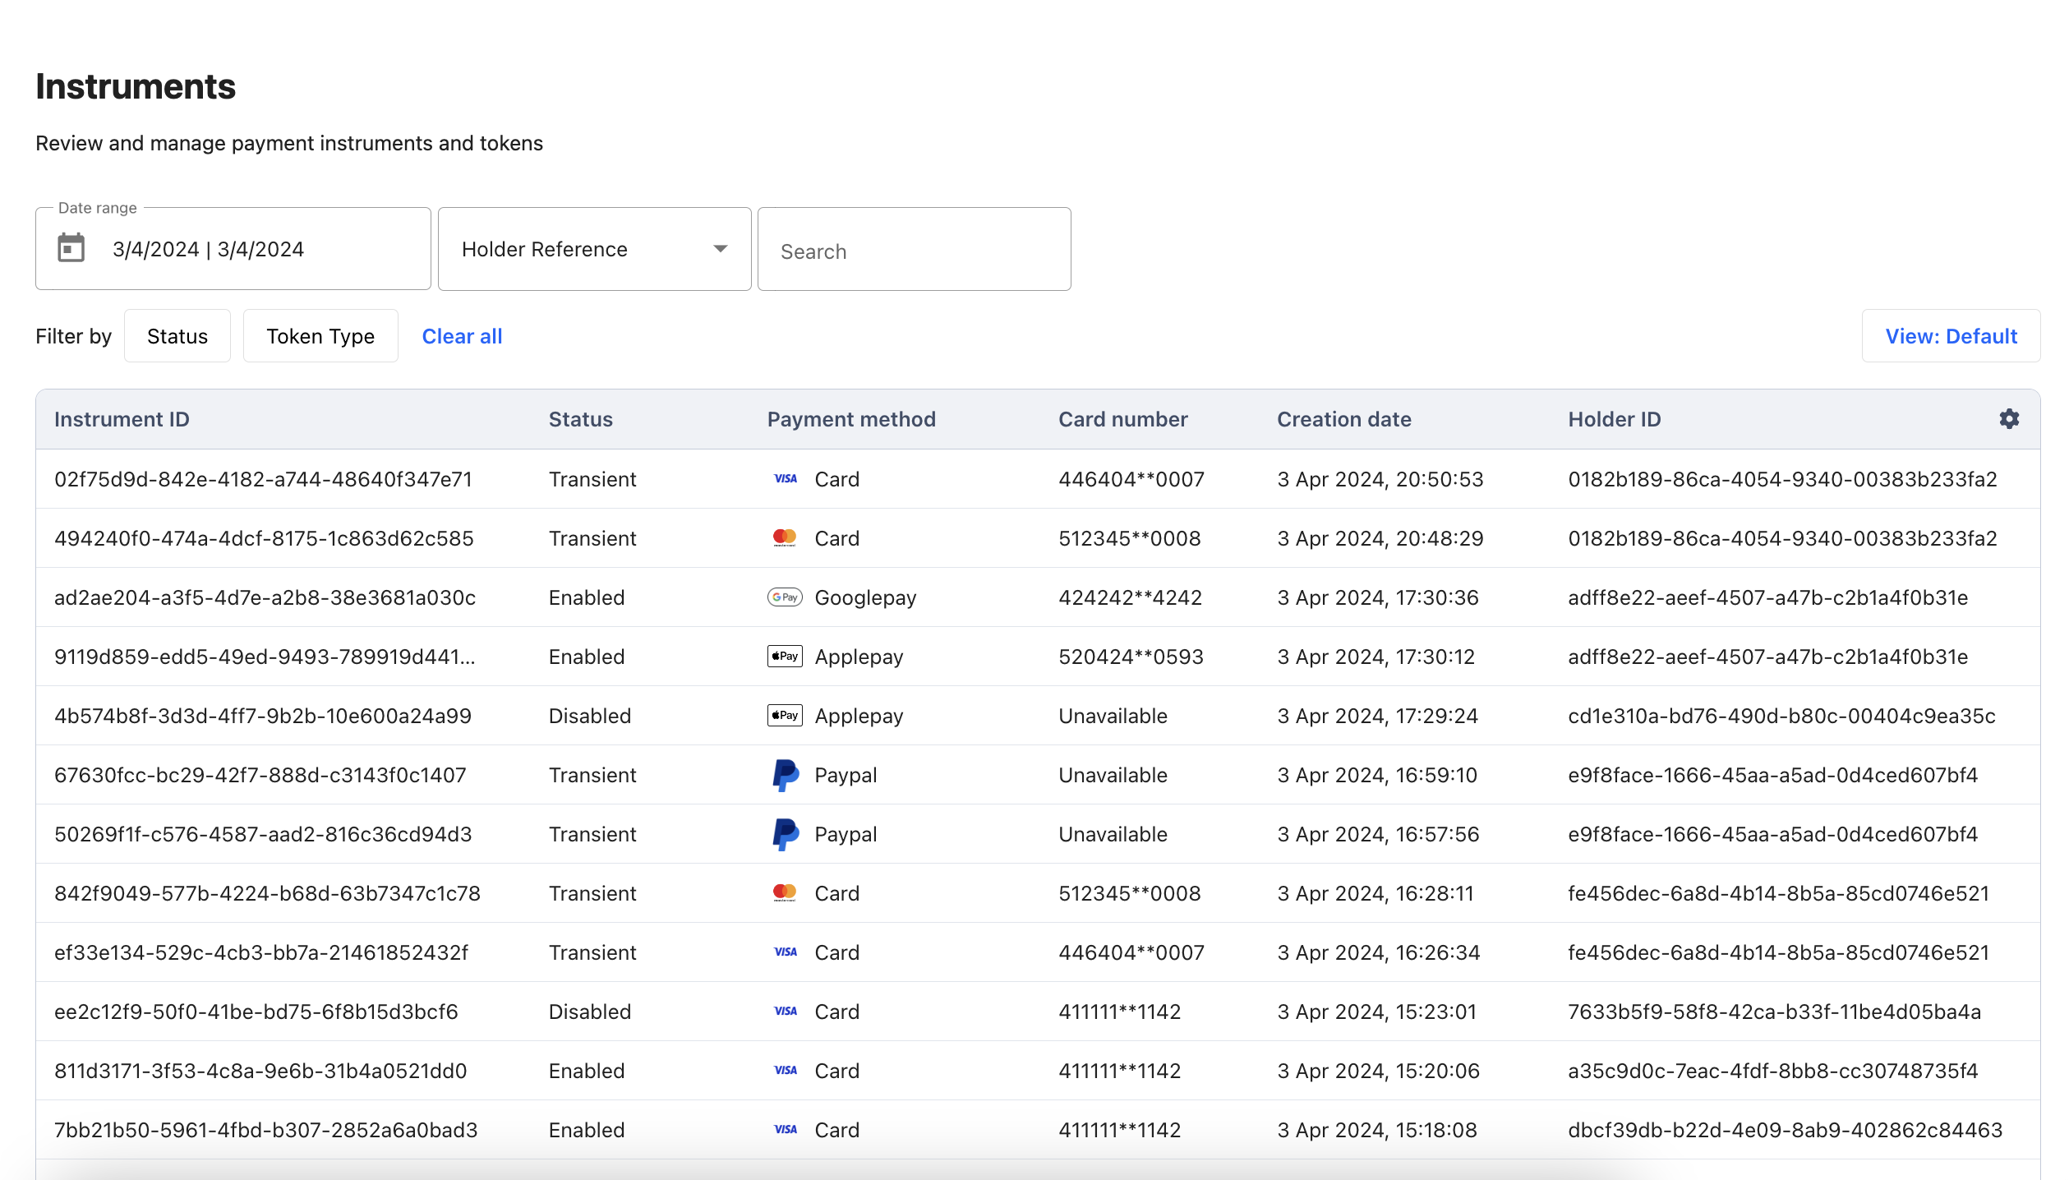2069x1180 pixels.
Task: Click the Visa icon on the 15:23:01 Disabled row
Action: click(786, 1012)
